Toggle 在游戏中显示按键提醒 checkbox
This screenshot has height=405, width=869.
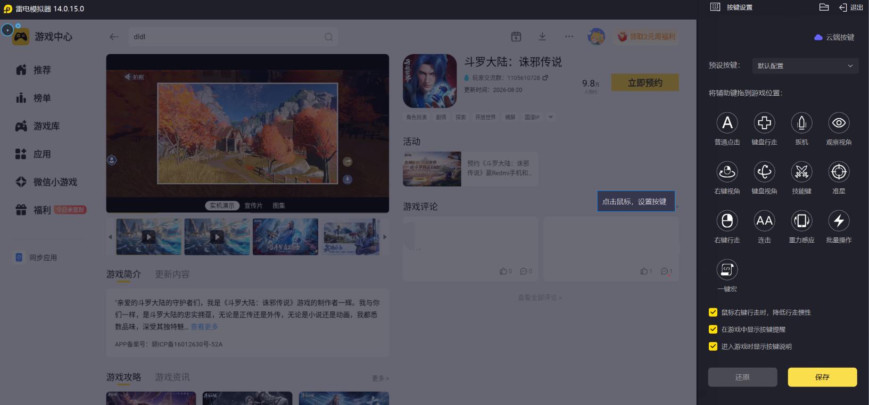713,329
